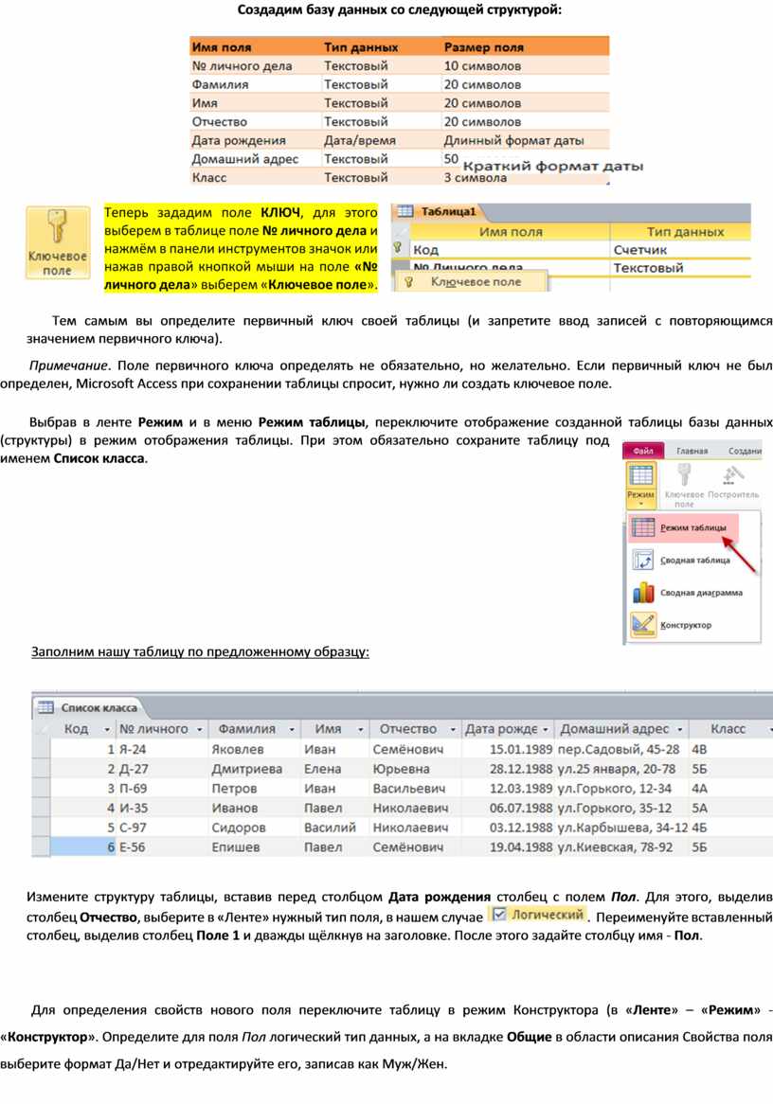Select the Код field name cell in Таблица1
This screenshot has width=773, height=1104.
point(511,249)
